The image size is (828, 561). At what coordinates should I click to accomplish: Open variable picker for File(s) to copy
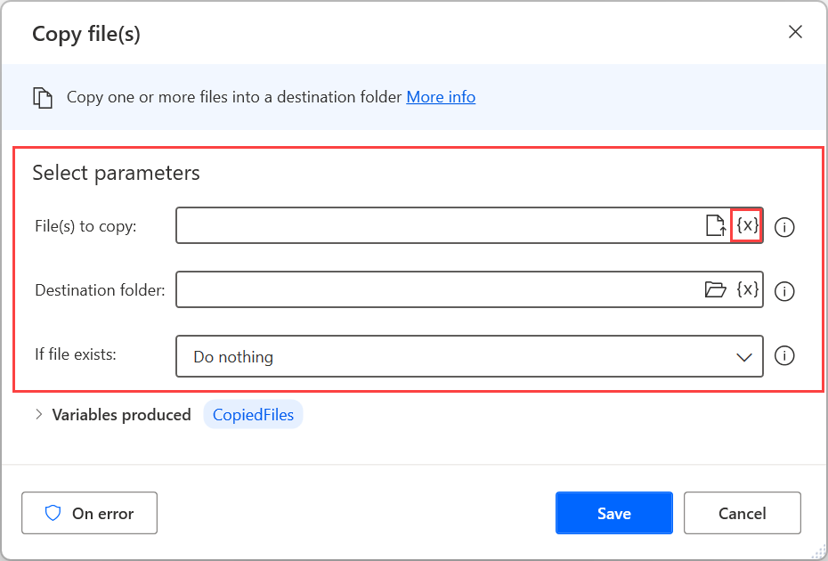click(747, 225)
